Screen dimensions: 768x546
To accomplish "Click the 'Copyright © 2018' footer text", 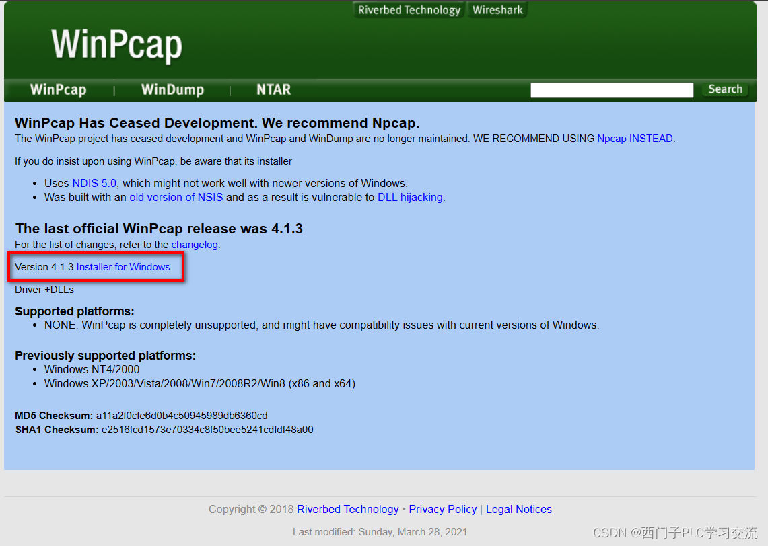I will coord(251,509).
